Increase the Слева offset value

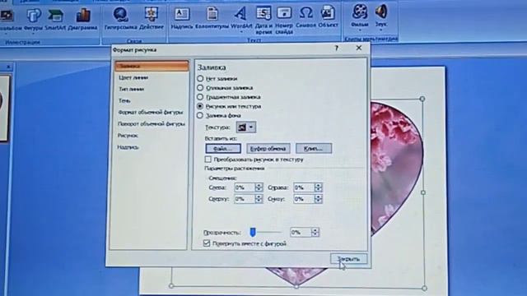point(259,185)
